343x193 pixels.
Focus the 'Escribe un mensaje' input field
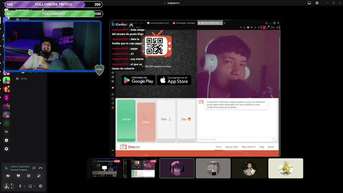click(234, 139)
